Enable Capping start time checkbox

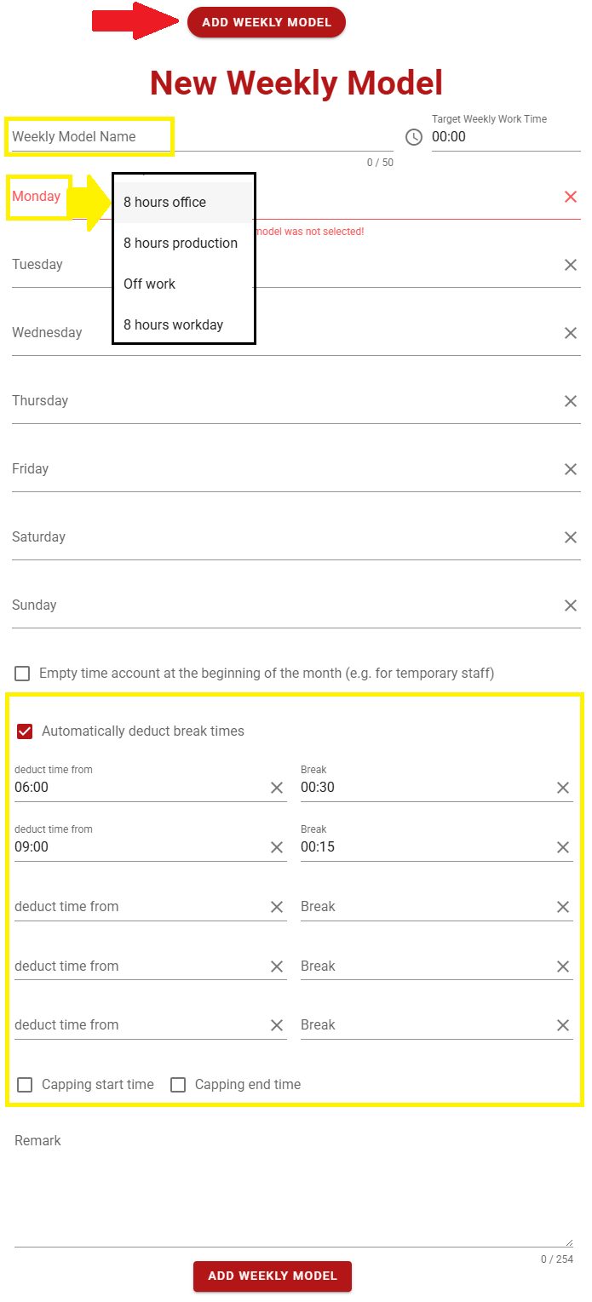point(25,1085)
